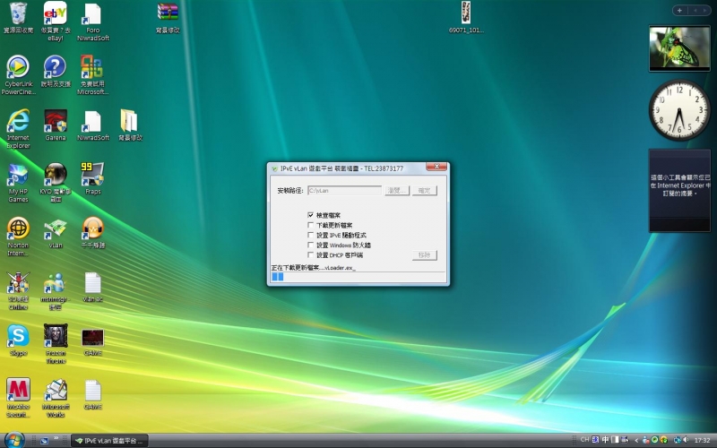Click the download progress bar in installer
The height and width of the screenshot is (448, 717).
point(358,277)
